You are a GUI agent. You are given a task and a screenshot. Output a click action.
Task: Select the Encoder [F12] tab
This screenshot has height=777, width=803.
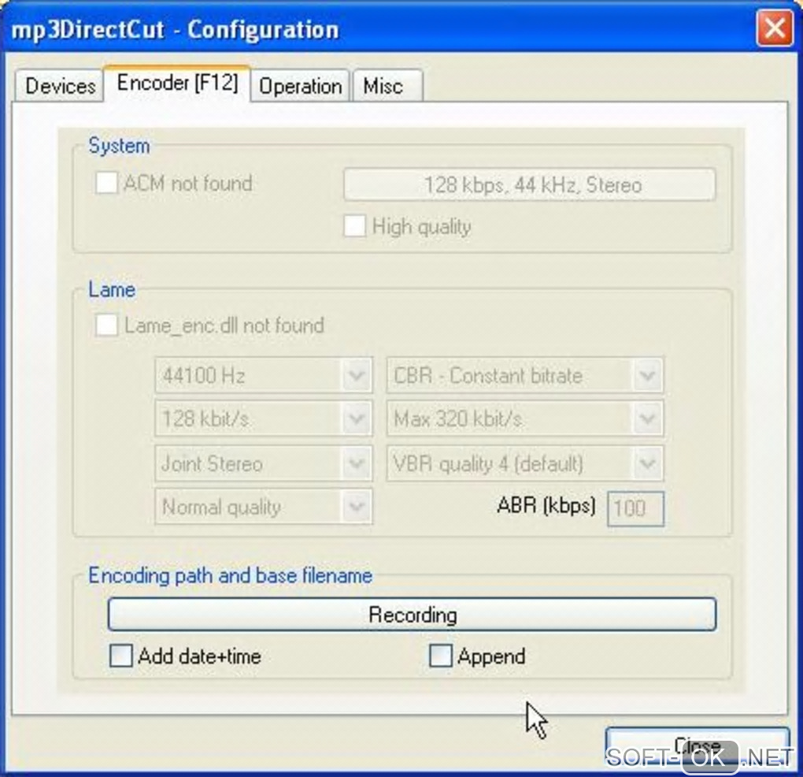tap(177, 83)
